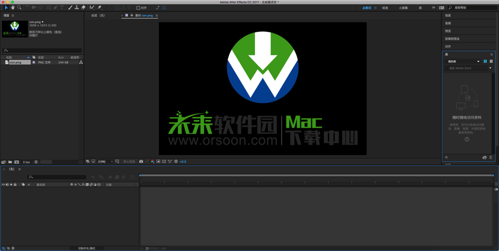
Task: Switch to the 小屏幕 workspace
Action: tap(403, 7)
